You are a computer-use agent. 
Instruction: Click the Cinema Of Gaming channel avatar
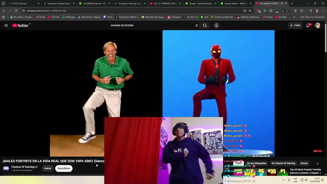pos(6,168)
